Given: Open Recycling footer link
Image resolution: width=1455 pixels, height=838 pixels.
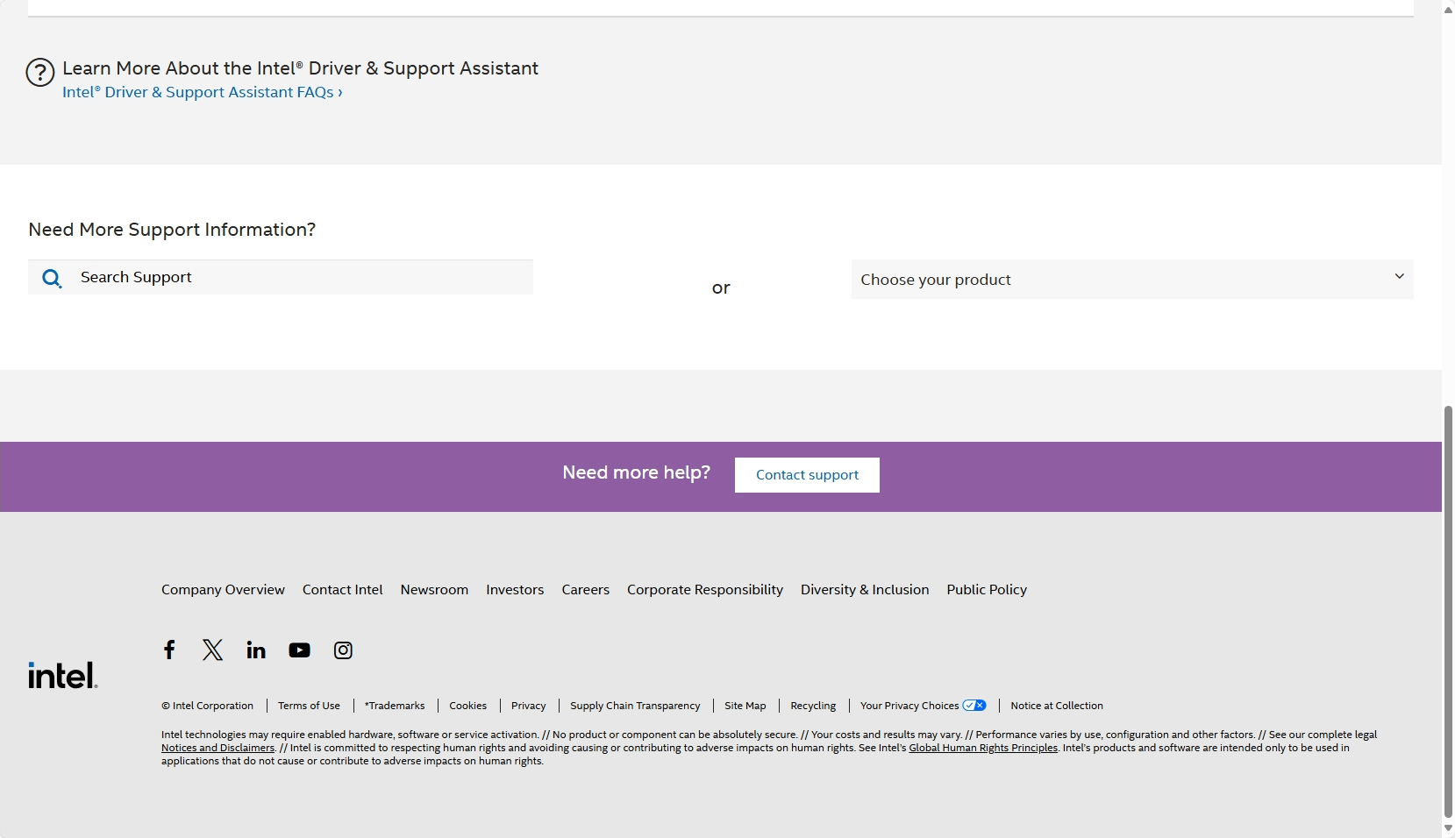Looking at the screenshot, I should tap(813, 706).
